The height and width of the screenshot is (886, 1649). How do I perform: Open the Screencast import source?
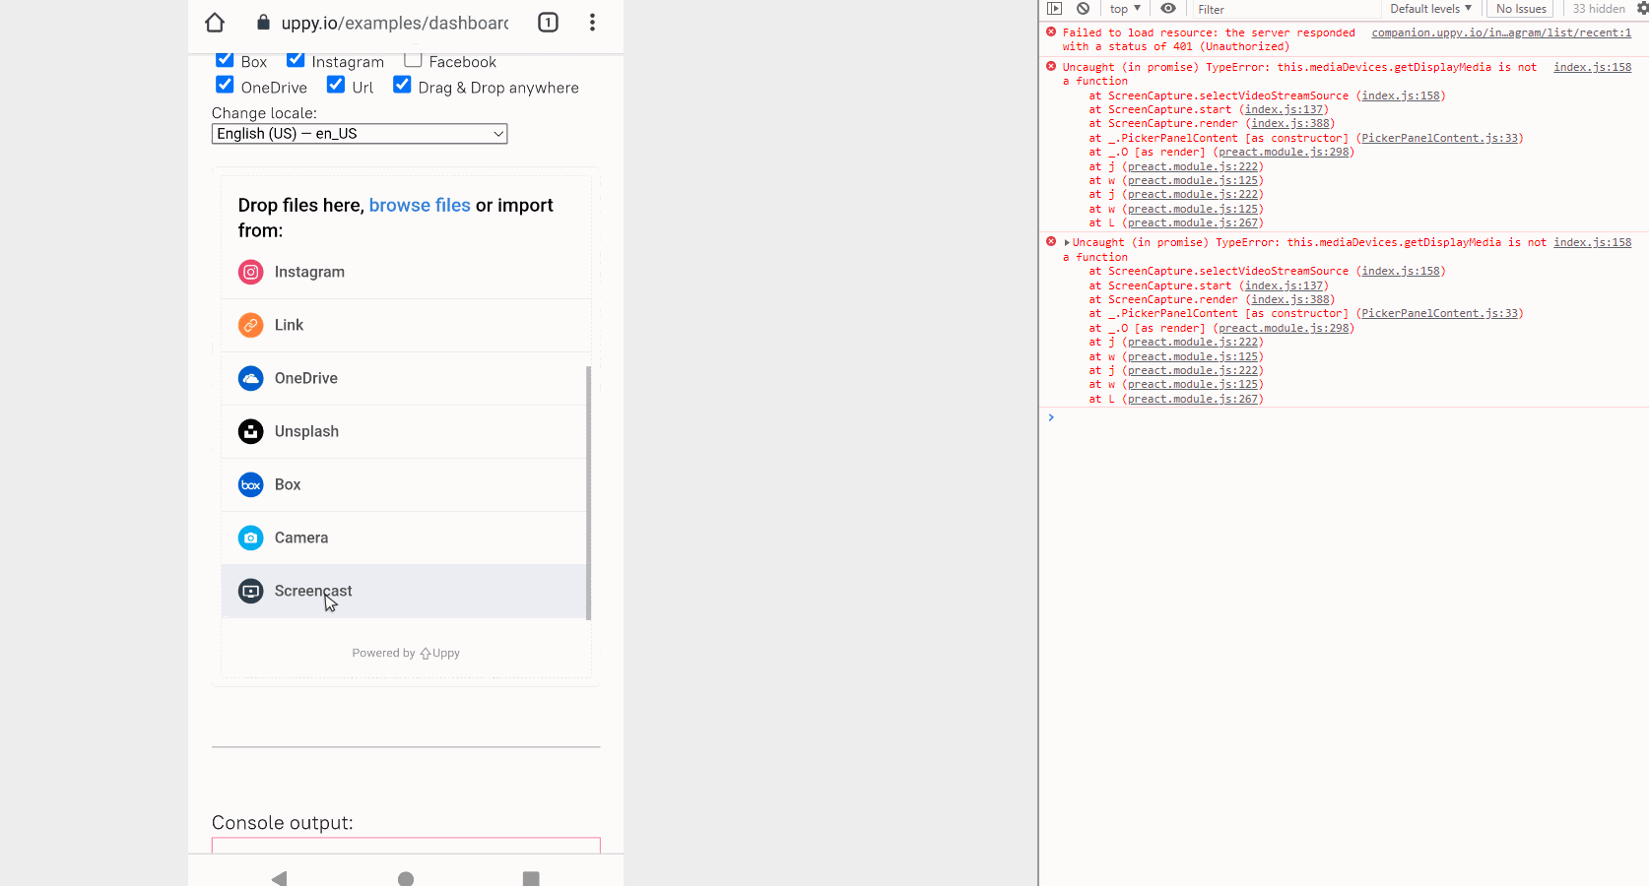click(x=313, y=591)
